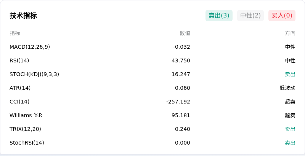
Task: Open the STOCH(KDJ)(9,3,3) indicator
Action: (34, 74)
